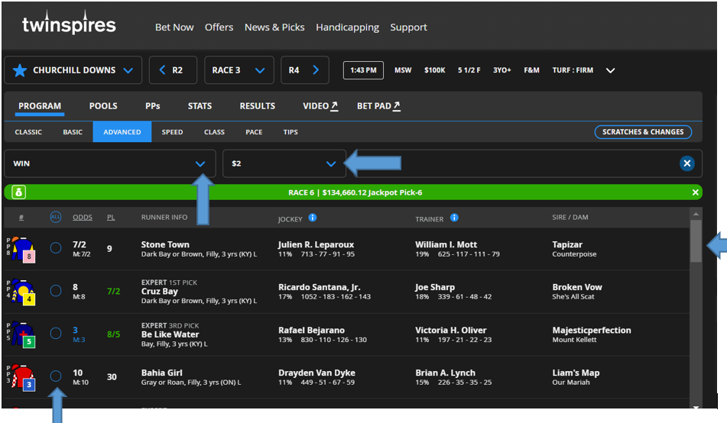Open the WIN bet type dropdown
The height and width of the screenshot is (423, 727).
click(110, 163)
